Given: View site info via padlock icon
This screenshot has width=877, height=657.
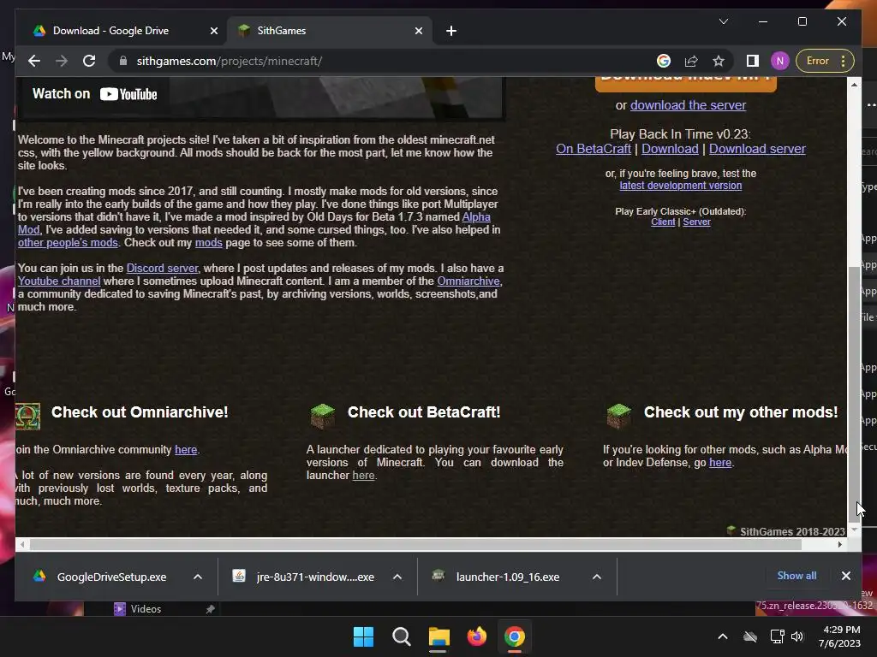Looking at the screenshot, I should pos(123,61).
